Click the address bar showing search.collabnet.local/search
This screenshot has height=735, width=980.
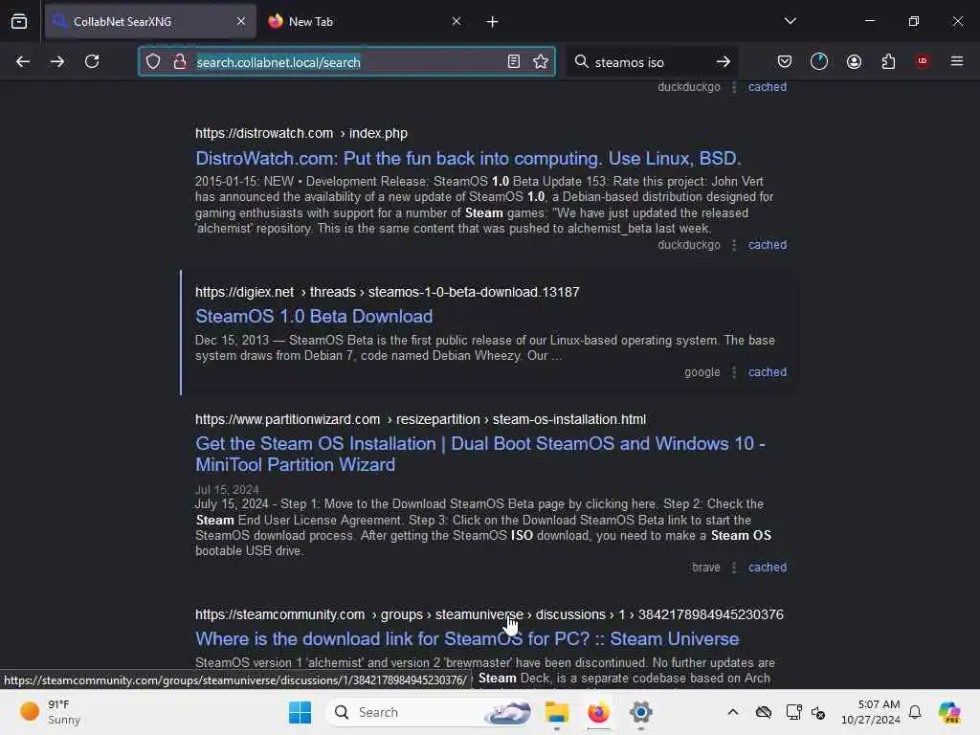346,62
